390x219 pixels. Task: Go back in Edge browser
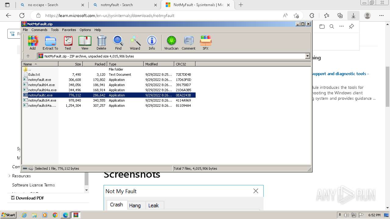click(9, 16)
